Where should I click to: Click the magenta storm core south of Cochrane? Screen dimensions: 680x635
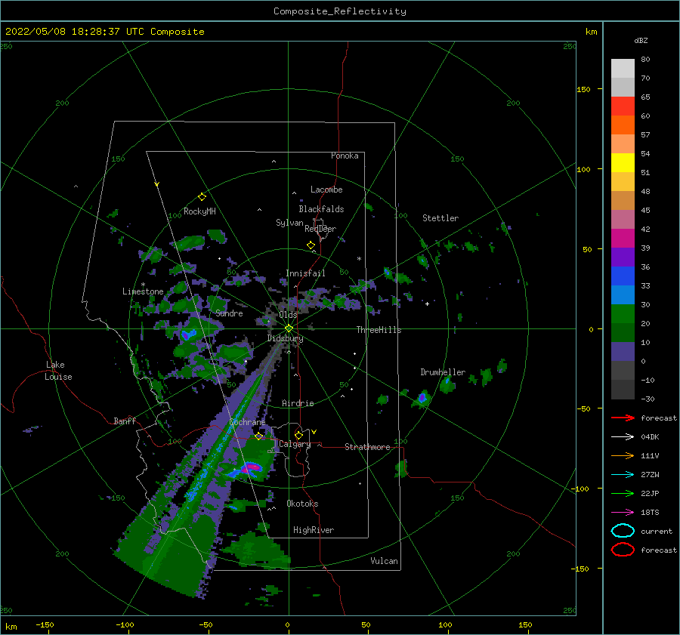pyautogui.click(x=251, y=467)
